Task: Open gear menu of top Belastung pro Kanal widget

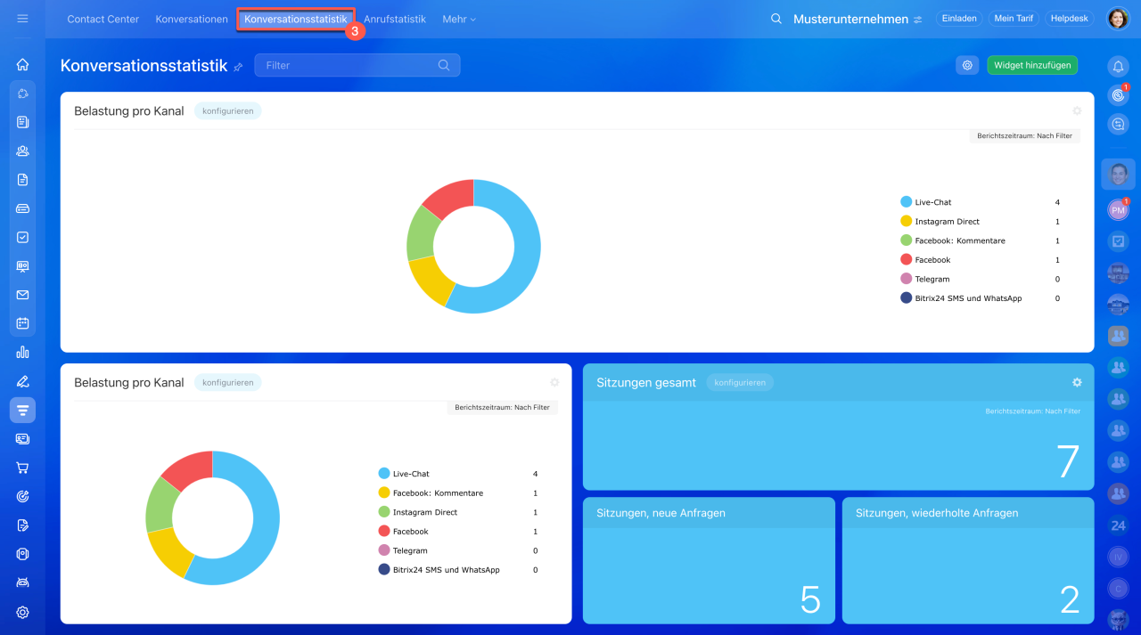Action: [1077, 111]
